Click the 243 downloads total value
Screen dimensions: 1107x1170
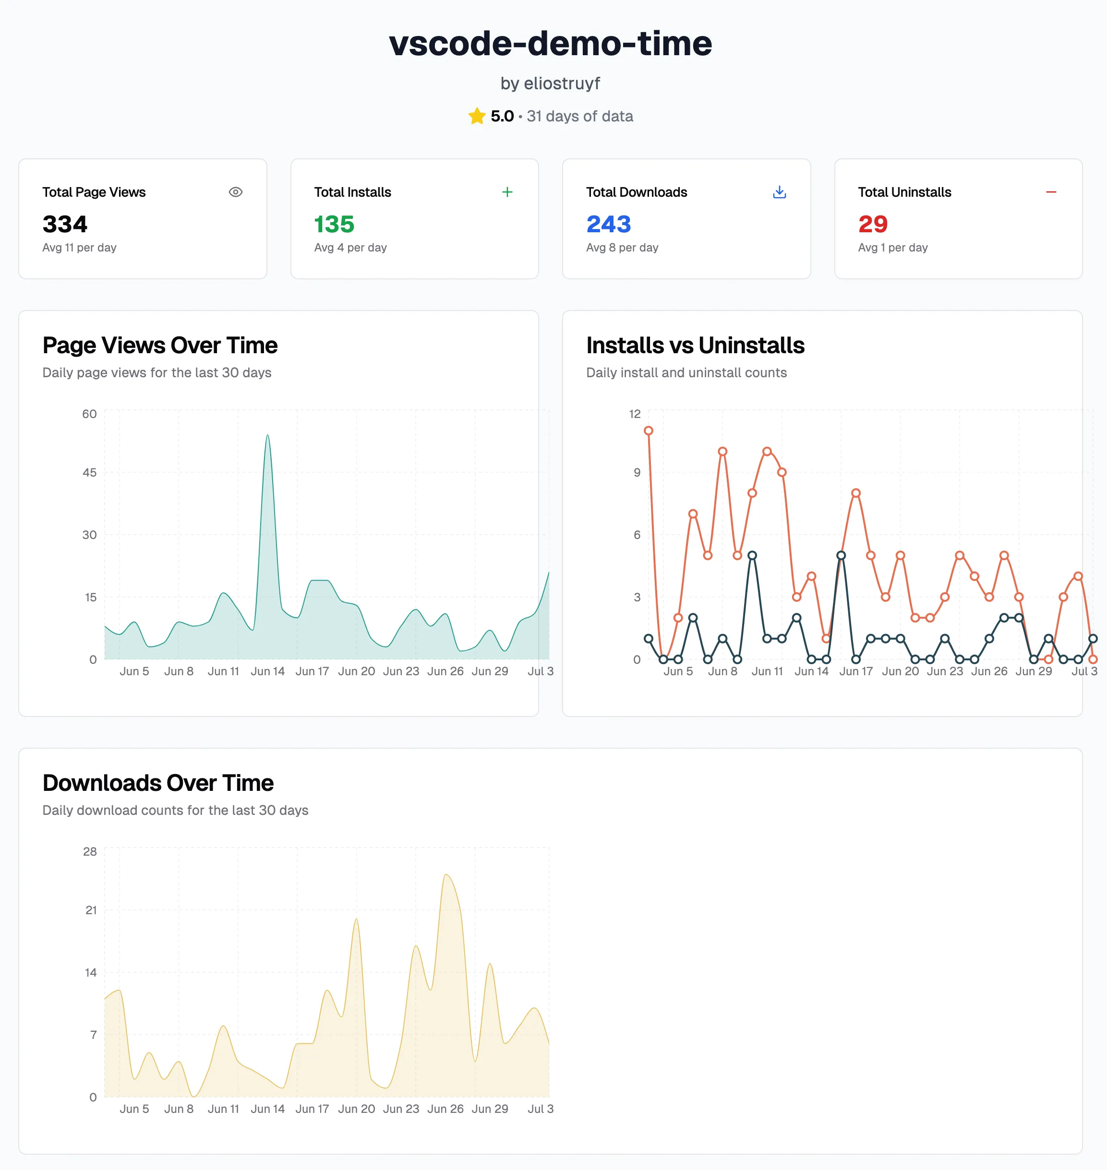click(x=608, y=224)
